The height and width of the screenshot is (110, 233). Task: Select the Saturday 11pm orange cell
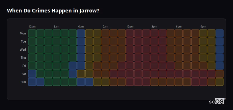220,74
